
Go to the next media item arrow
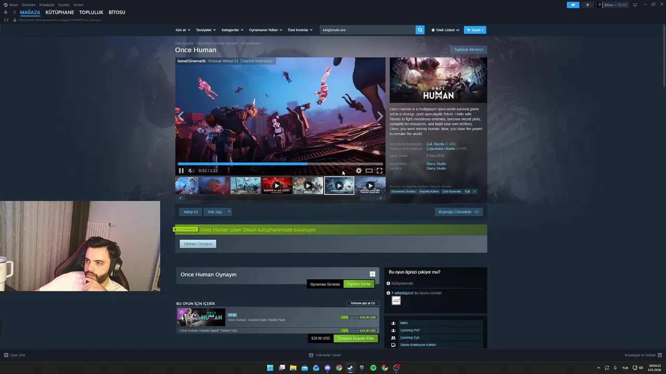[380, 116]
